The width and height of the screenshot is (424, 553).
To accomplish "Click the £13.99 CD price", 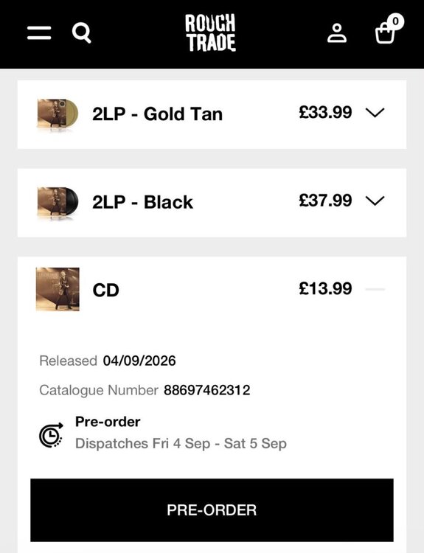I will point(325,289).
